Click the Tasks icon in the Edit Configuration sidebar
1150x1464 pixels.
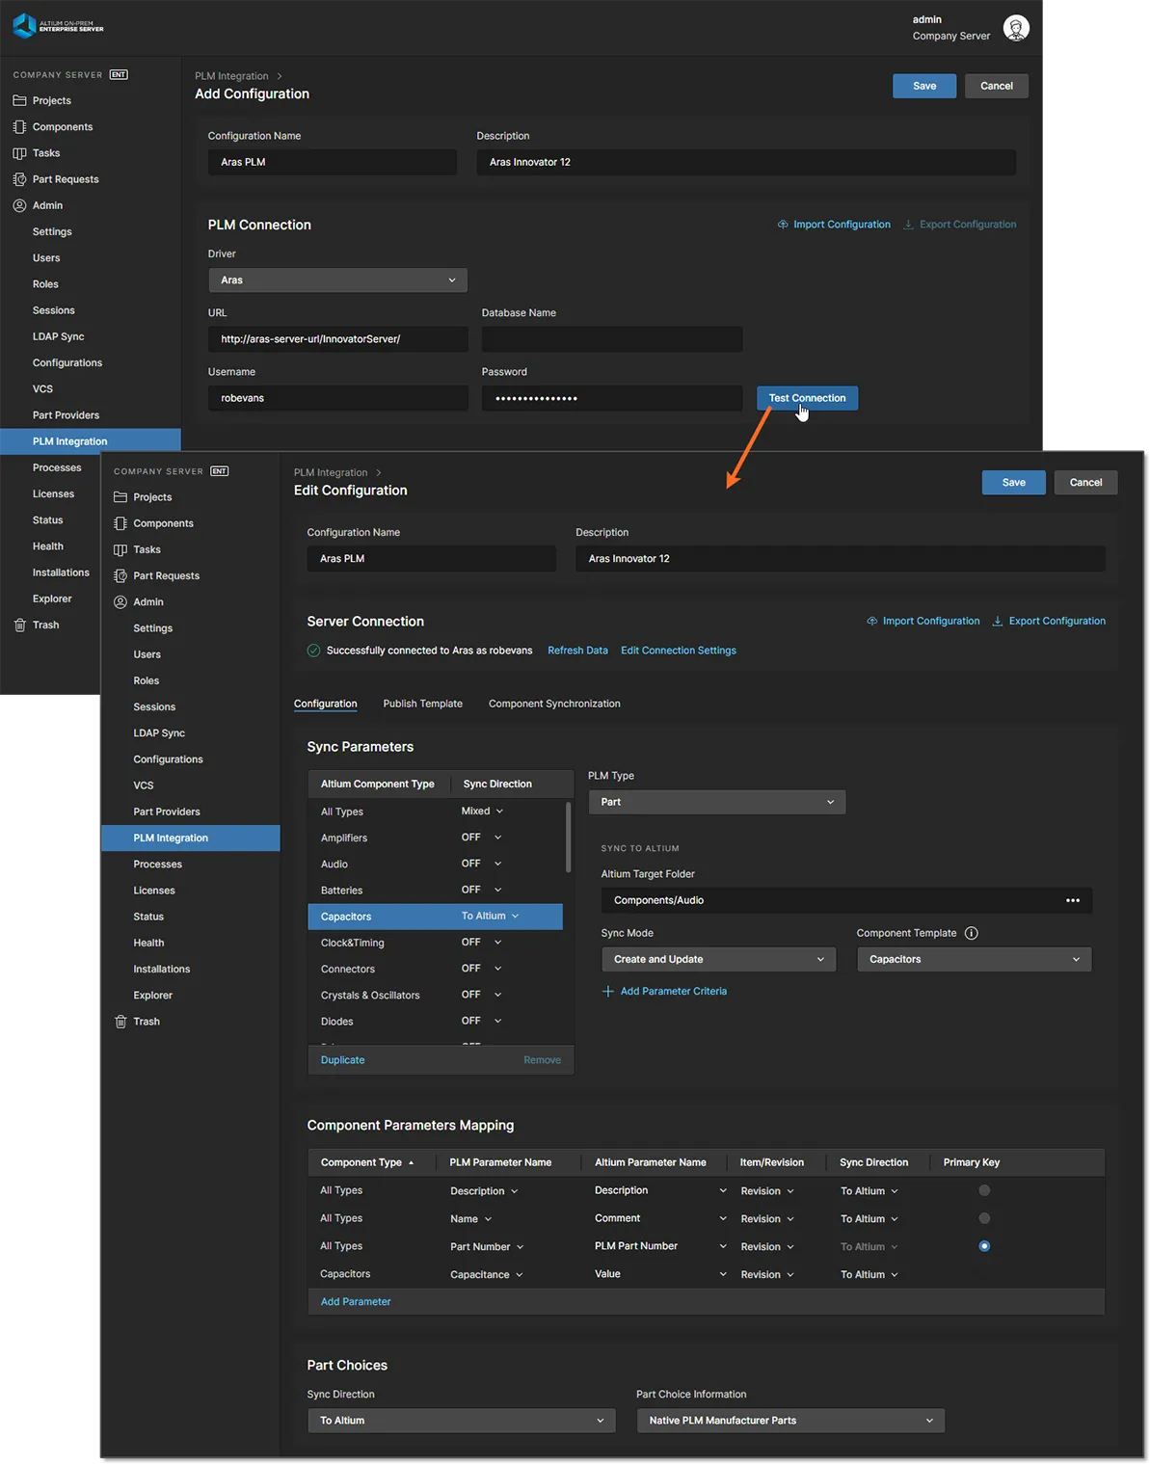click(x=120, y=549)
